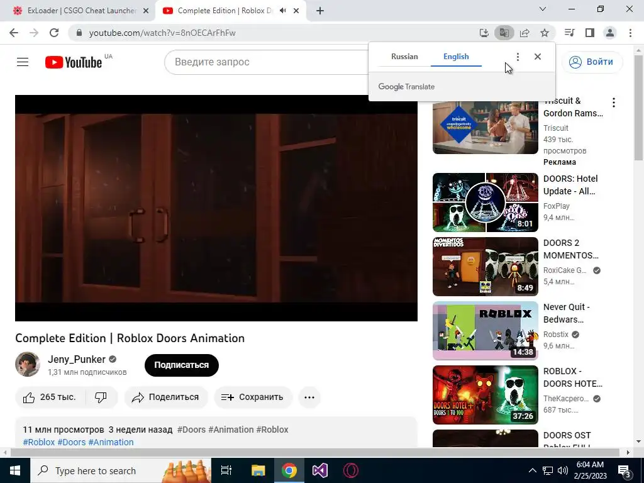Close the Google Translate popup
The image size is (644, 483).
(x=538, y=57)
